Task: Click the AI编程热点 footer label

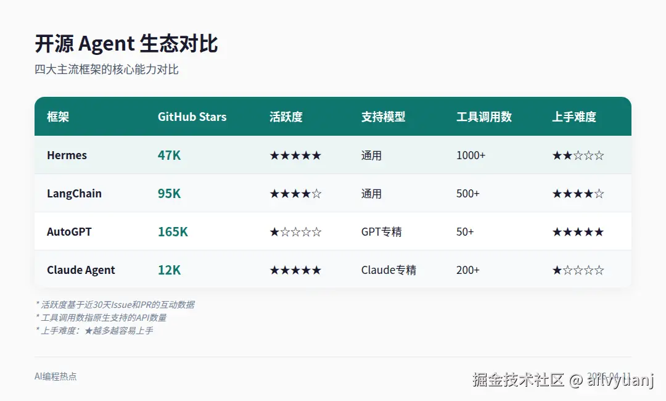Action: click(x=55, y=376)
